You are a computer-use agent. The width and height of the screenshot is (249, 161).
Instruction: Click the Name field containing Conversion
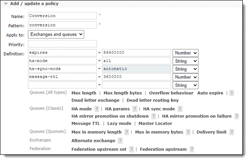pos(62,16)
